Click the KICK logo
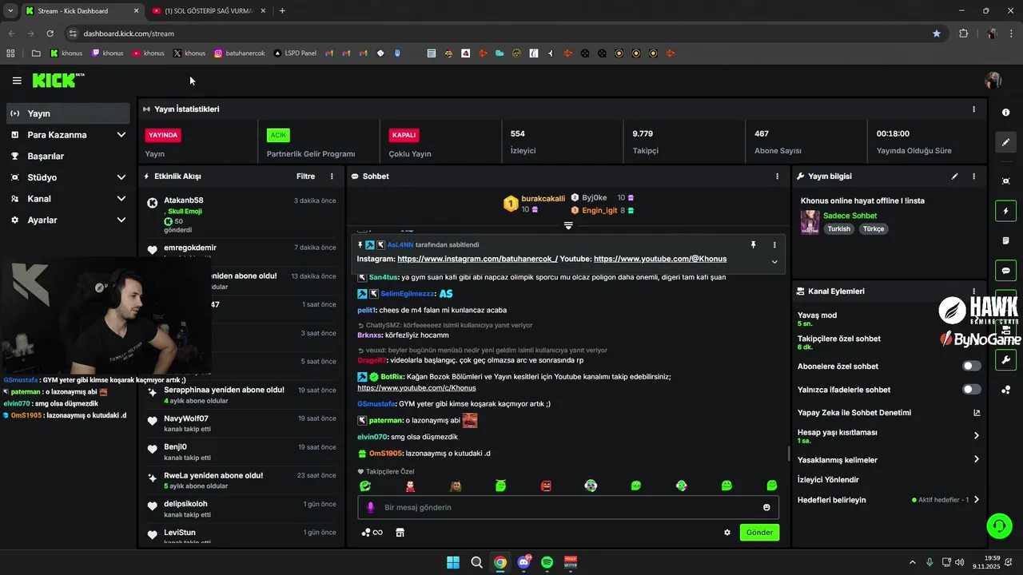The width and height of the screenshot is (1023, 575). click(x=58, y=80)
